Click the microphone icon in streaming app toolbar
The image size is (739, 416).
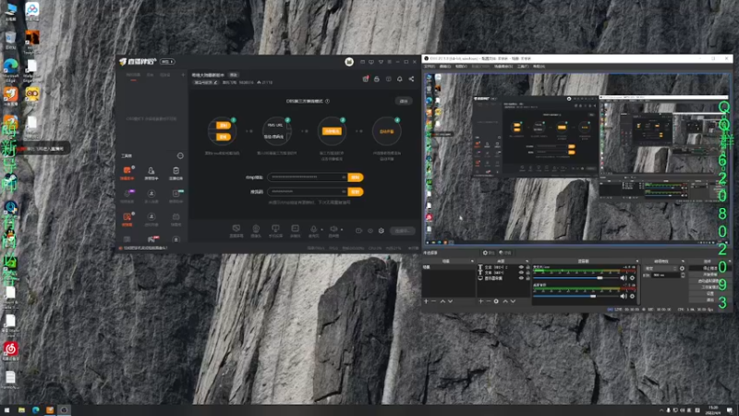pyautogui.click(x=313, y=229)
